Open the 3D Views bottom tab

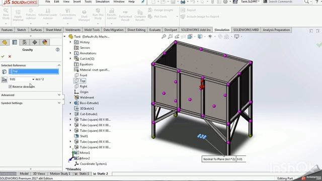tap(39, 173)
